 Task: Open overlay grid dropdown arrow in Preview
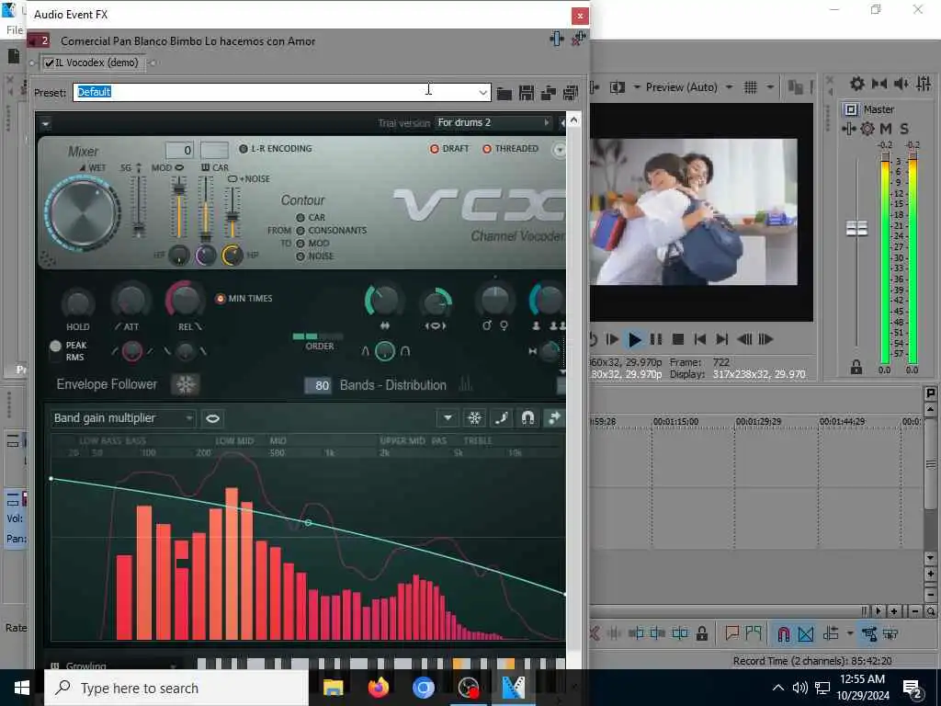point(770,87)
